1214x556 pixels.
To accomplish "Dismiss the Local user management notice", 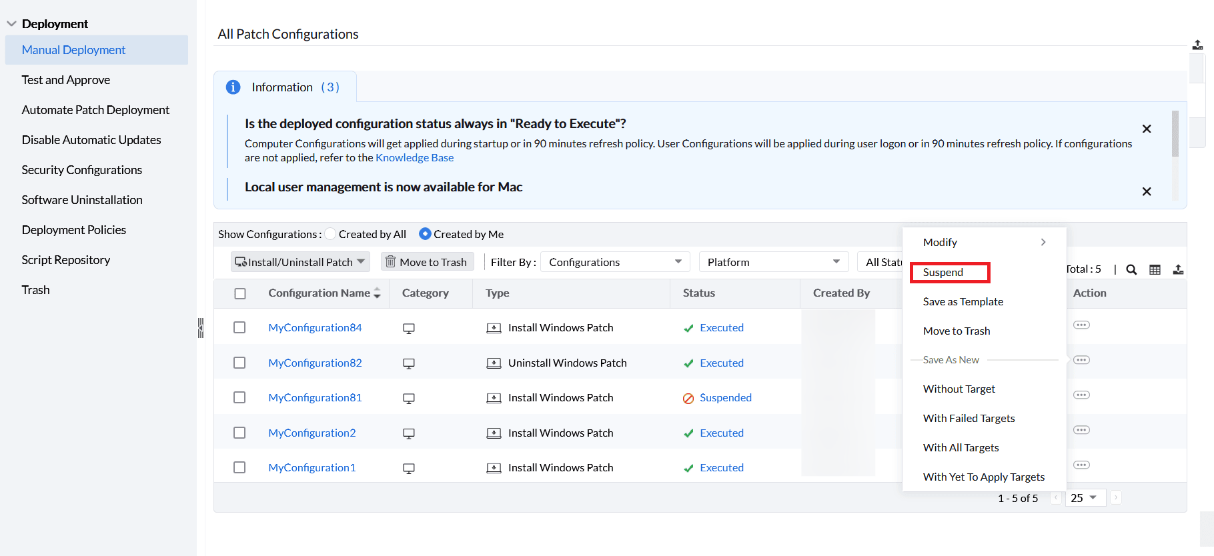I will (x=1146, y=191).
